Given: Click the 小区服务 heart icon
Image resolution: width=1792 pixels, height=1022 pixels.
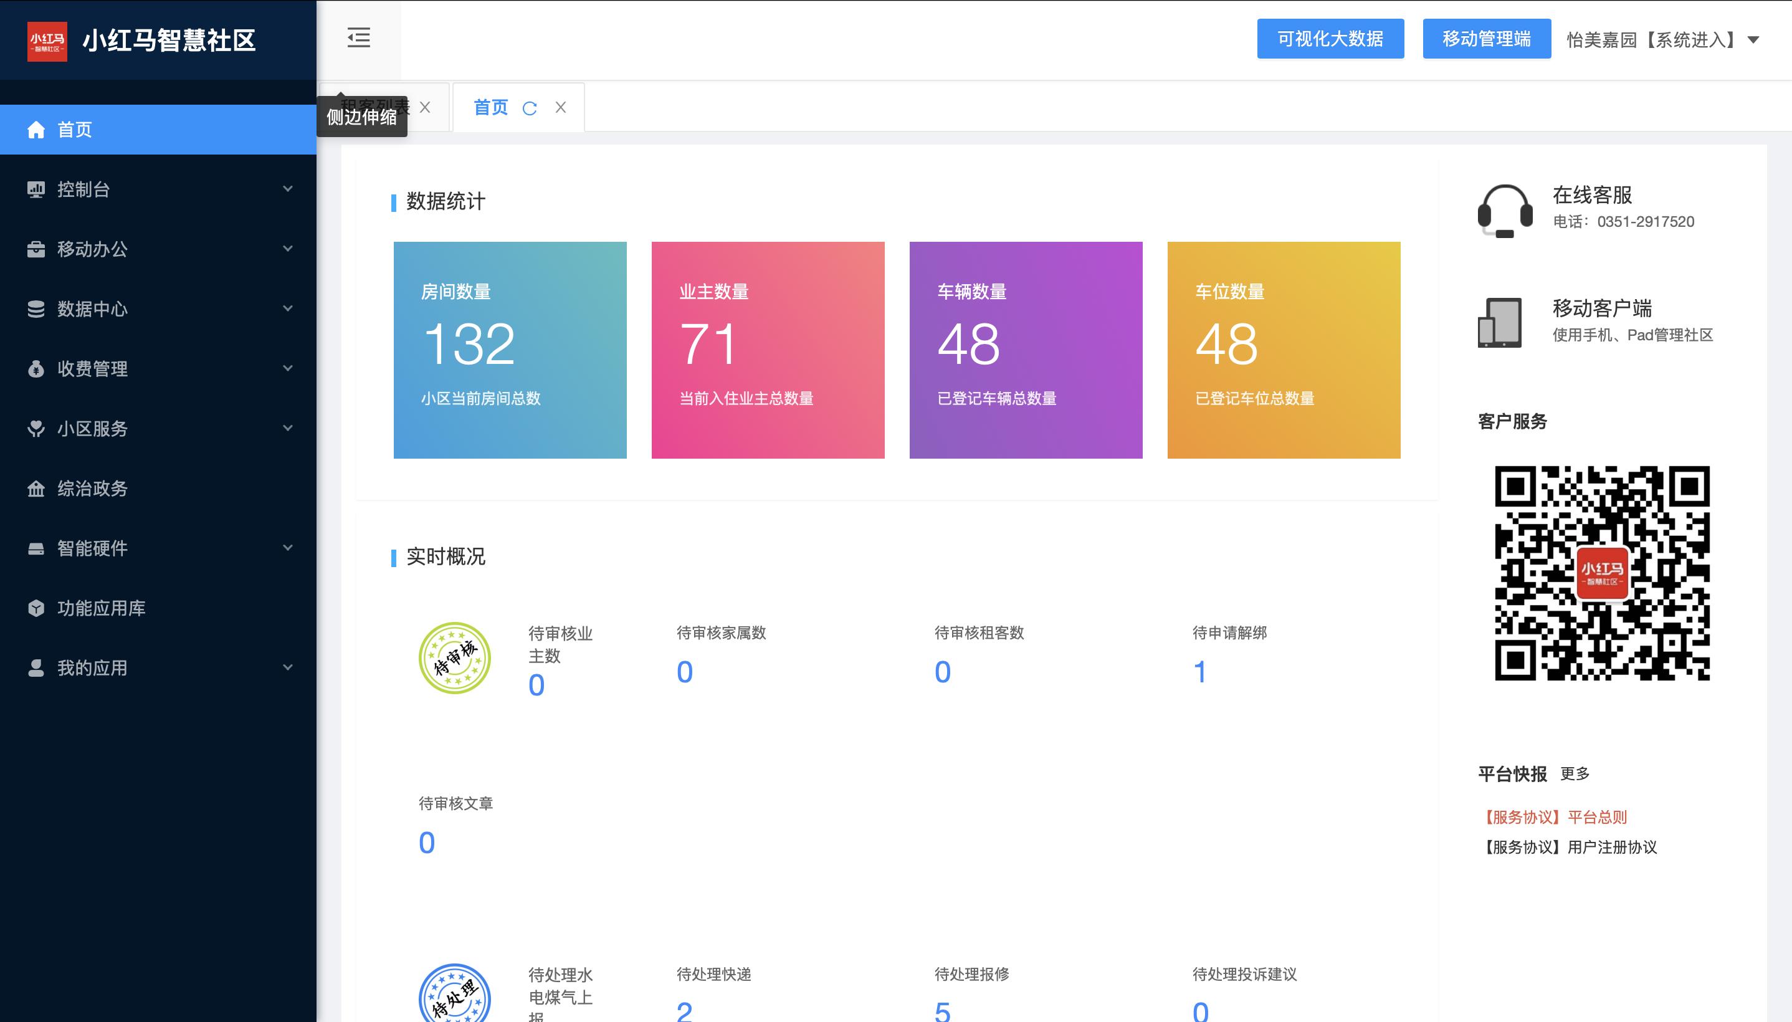Looking at the screenshot, I should tap(36, 429).
